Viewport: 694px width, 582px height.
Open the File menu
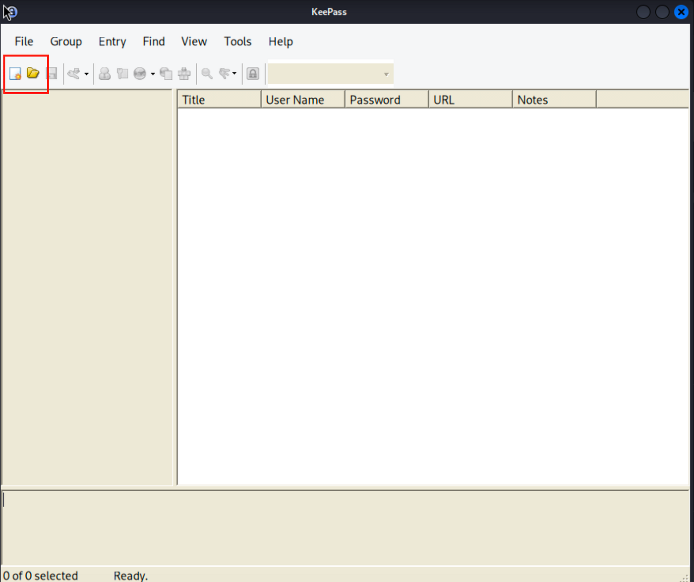click(x=24, y=42)
